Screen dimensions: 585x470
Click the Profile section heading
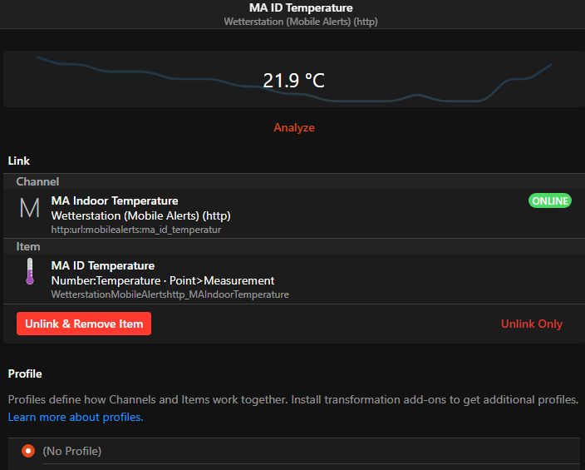(x=25, y=374)
